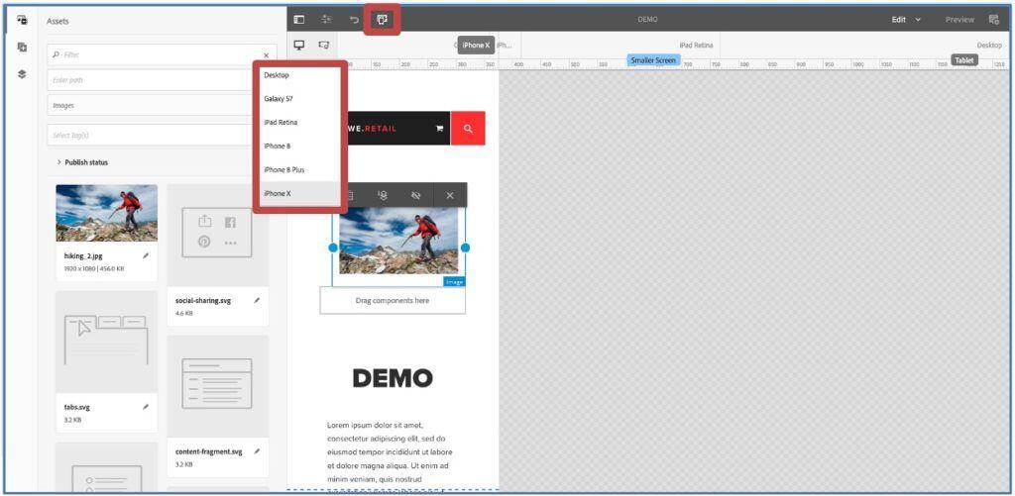The image size is (1015, 496).
Task: Hide the image component with eye icon
Action: tap(416, 195)
